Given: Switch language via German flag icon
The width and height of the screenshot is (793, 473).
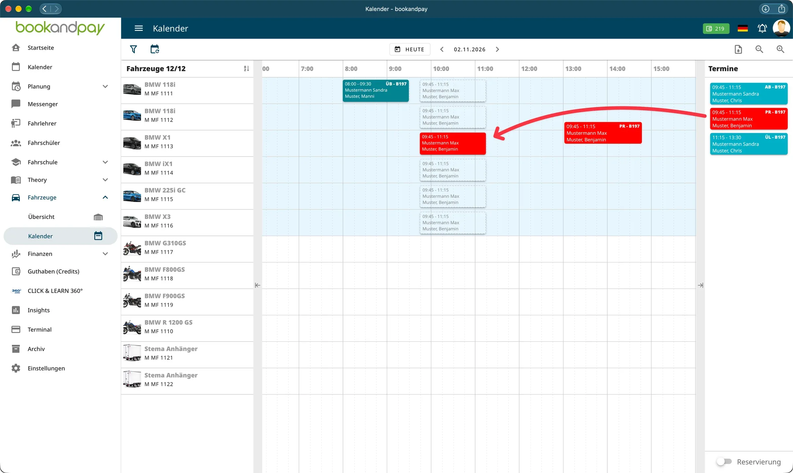Looking at the screenshot, I should point(742,28).
